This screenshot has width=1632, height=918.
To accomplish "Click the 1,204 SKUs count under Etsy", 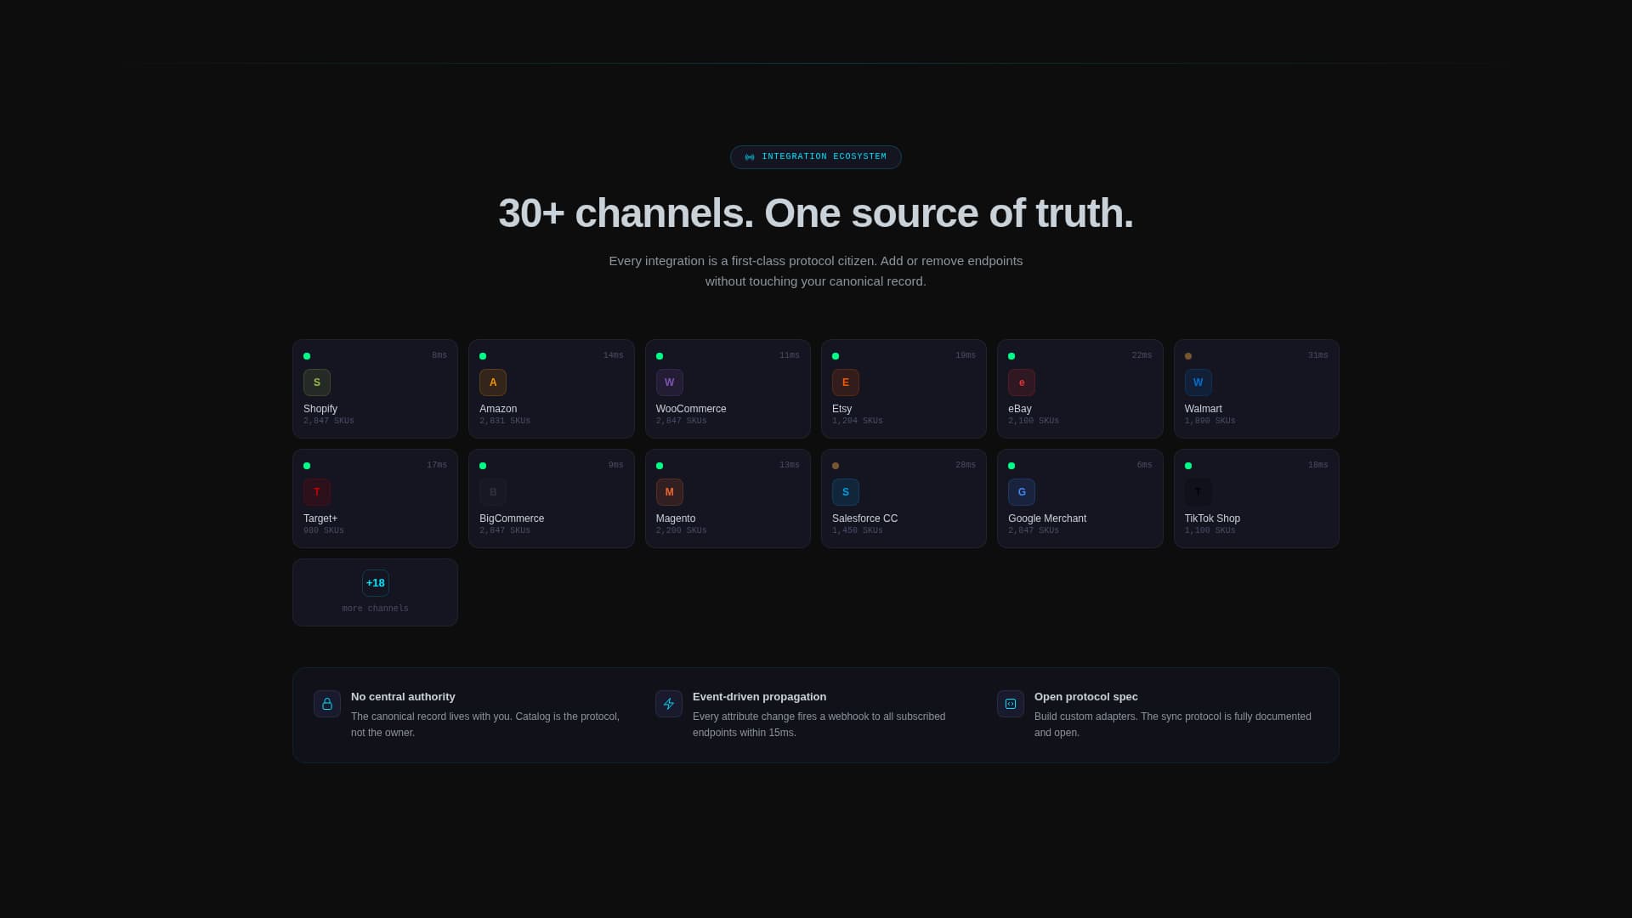I will click(x=858, y=422).
